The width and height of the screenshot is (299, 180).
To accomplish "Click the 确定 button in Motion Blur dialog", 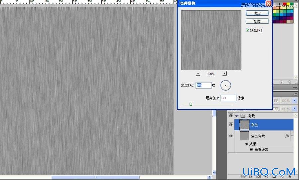I will coord(257,13).
